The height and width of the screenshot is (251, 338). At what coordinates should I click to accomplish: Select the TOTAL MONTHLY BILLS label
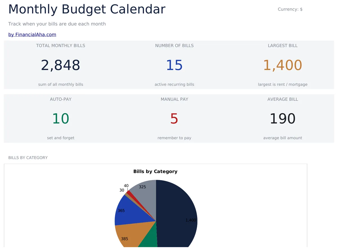(61, 46)
